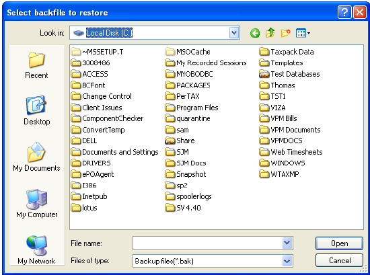Select the Program Files folder
The height and width of the screenshot is (275, 370).
point(192,108)
